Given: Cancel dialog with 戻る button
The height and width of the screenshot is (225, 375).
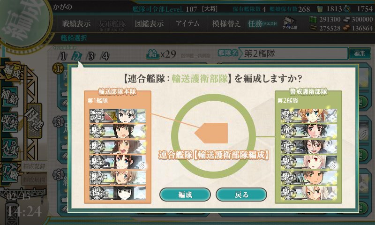Looking at the screenshot, I should click(241, 195).
